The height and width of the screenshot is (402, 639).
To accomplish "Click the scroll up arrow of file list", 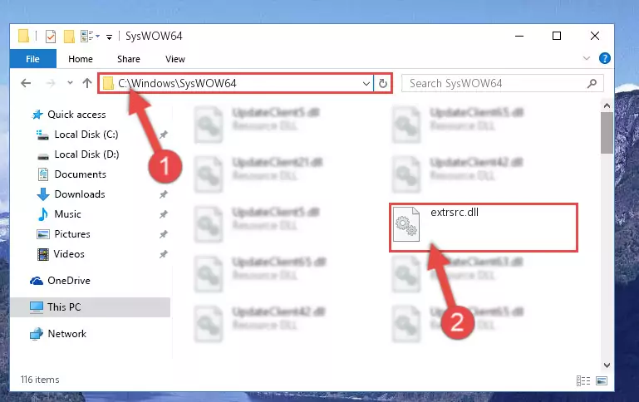I will [x=607, y=105].
